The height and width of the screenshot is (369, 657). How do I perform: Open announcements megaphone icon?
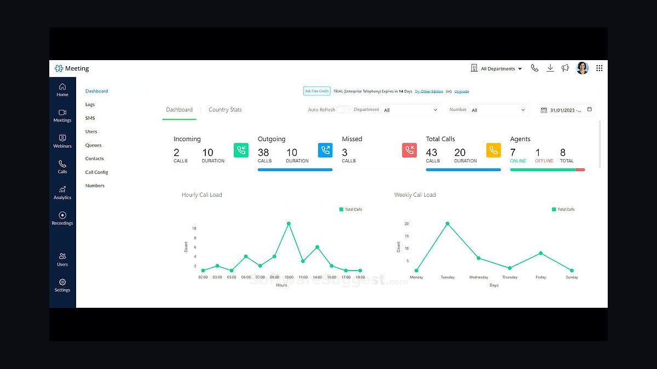point(566,68)
